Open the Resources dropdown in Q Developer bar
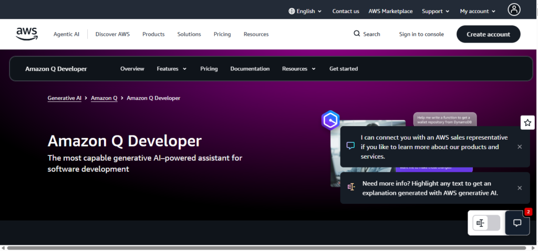Screen dimensions: 538x251 (298, 69)
